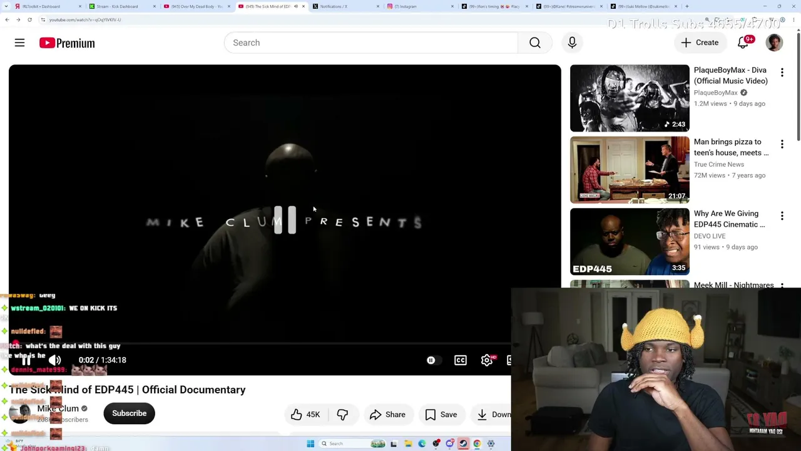Focus the YouTube search field
The width and height of the screenshot is (801, 451).
coord(371,43)
